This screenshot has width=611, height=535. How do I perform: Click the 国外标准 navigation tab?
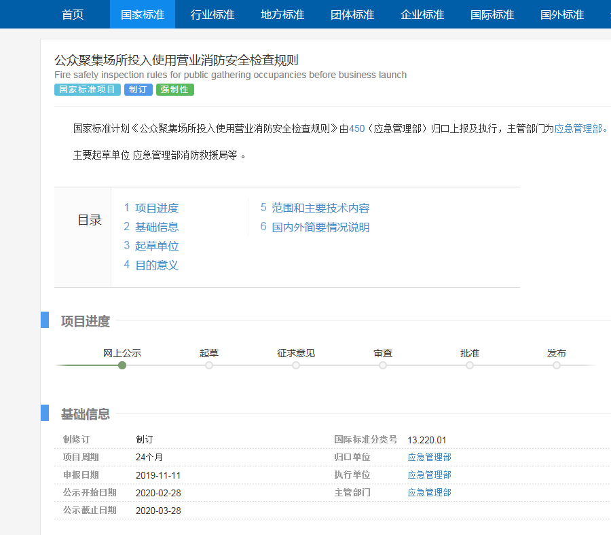pos(562,14)
